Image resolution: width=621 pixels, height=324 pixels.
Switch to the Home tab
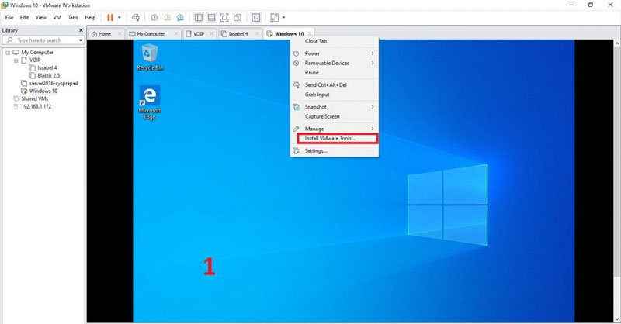[105, 34]
